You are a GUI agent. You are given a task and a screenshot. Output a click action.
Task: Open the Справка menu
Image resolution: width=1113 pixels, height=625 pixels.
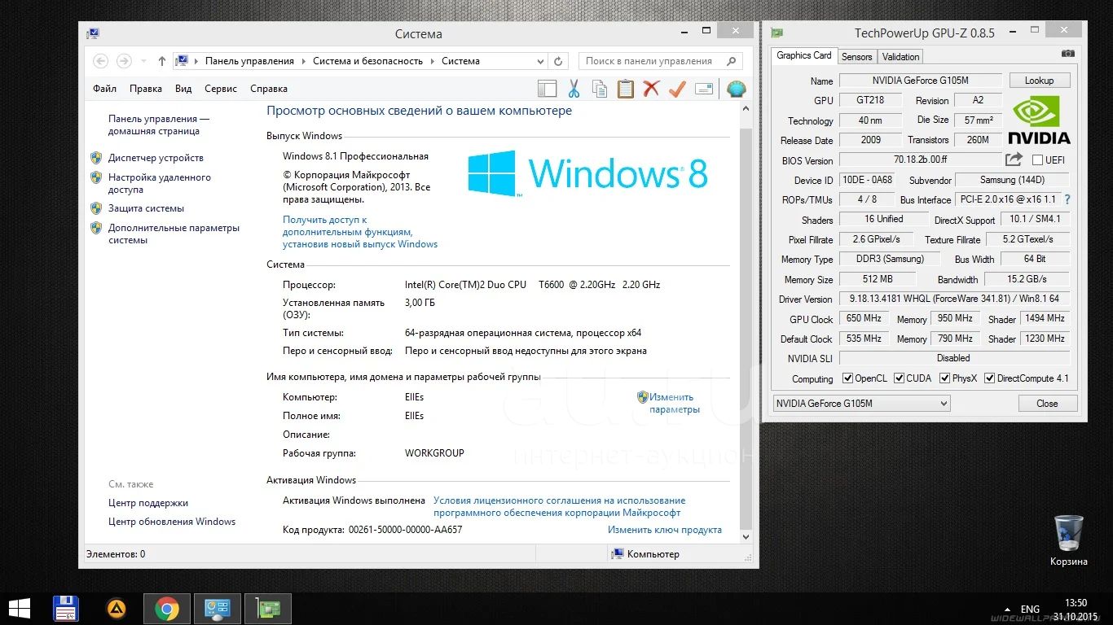pos(269,89)
